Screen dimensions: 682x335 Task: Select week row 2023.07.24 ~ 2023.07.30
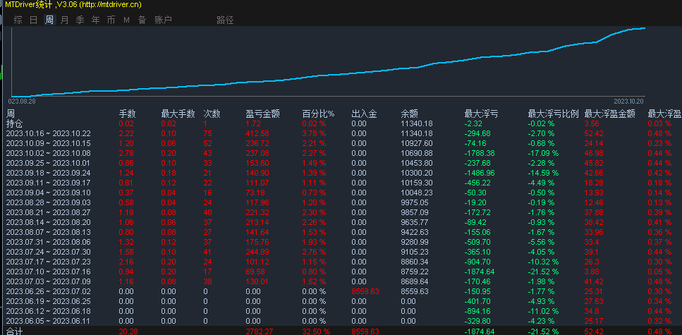48,252
